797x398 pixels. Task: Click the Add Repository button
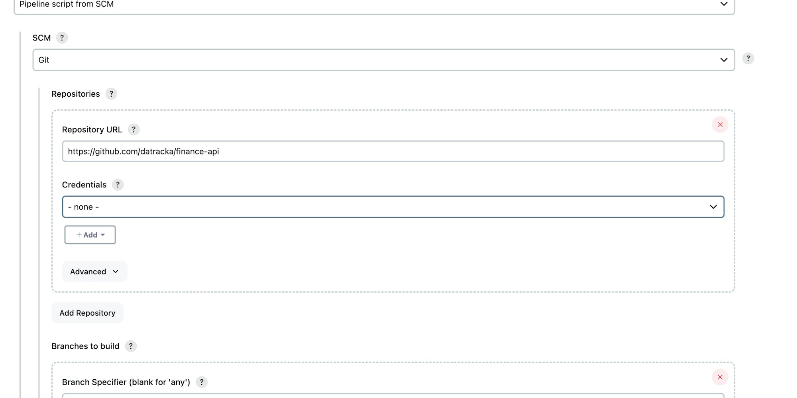pyautogui.click(x=87, y=313)
